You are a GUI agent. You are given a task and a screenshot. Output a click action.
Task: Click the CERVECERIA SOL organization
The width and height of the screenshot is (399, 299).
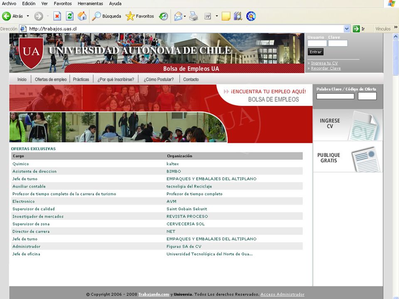185,224
